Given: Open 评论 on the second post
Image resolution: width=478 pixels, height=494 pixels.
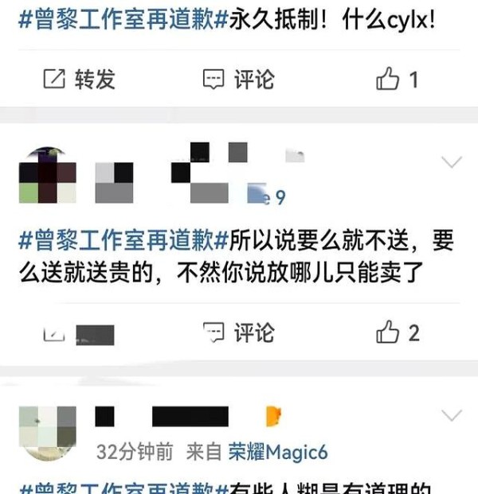Looking at the screenshot, I should tap(254, 333).
